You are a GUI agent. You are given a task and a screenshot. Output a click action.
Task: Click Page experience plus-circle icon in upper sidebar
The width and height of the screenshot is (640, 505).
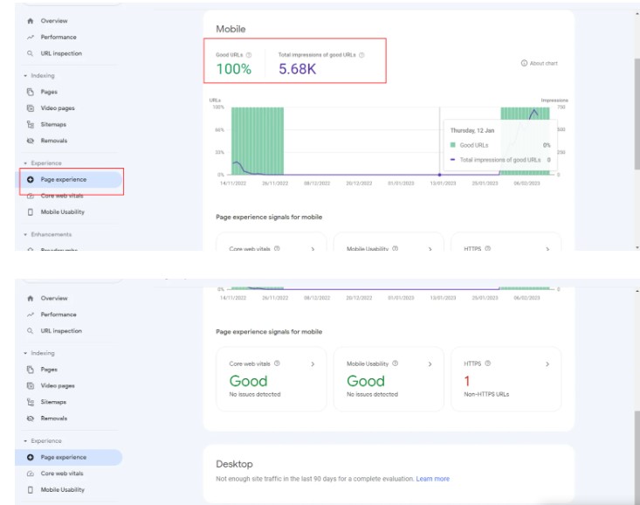click(x=31, y=179)
